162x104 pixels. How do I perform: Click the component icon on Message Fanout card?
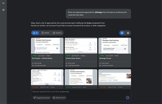[x=100, y=63]
